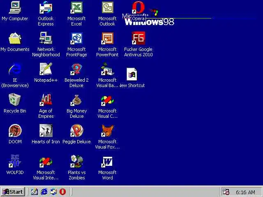This screenshot has height=197, width=263.
Task: Select the Microsoft Excel shortcut icon
Action: click(76, 7)
